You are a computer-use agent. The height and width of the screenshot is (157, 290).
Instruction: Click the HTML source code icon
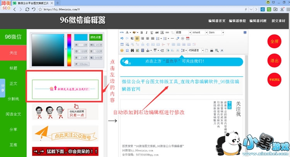coord(122,32)
